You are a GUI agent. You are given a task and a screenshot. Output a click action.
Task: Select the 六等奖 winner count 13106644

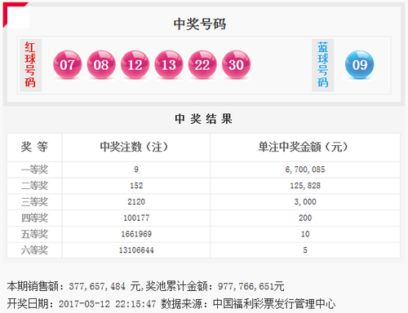[x=136, y=250]
